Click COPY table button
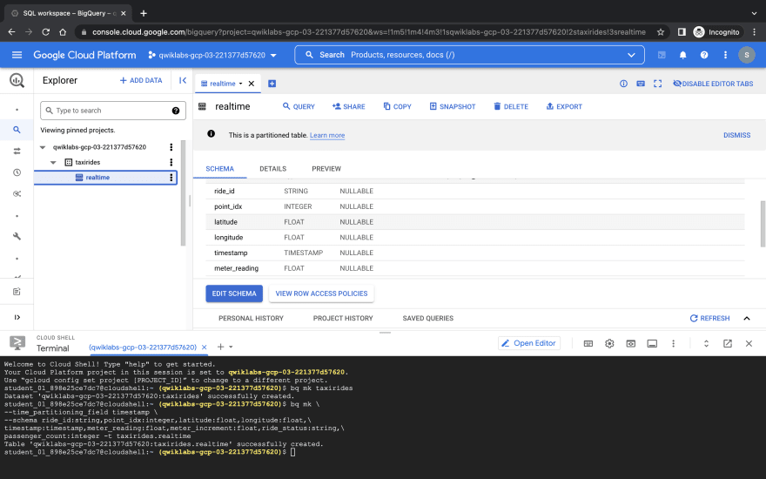Image resolution: width=766 pixels, height=479 pixels. coord(397,106)
